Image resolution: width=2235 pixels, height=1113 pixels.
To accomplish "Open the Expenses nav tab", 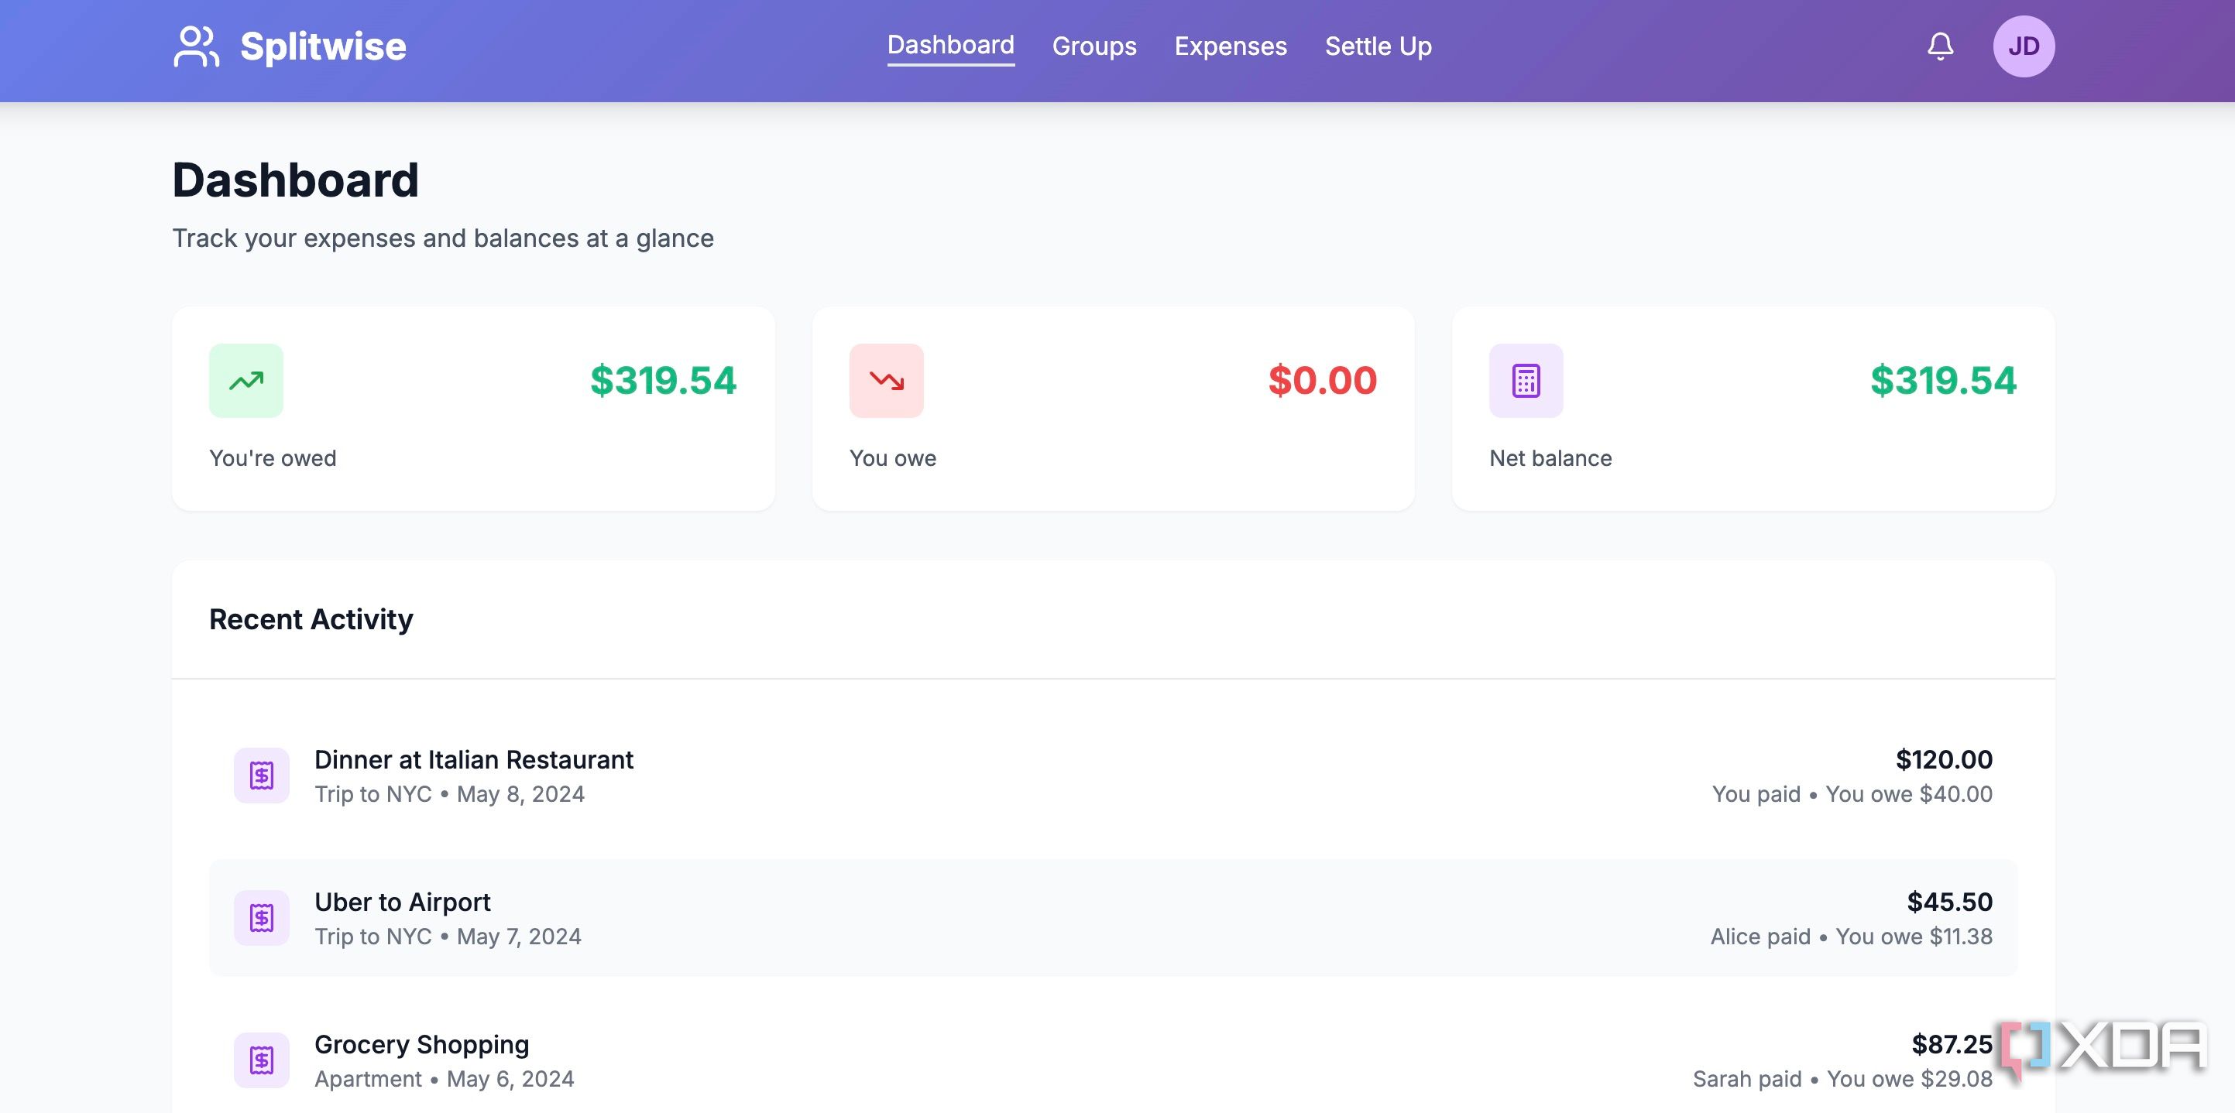I will click(x=1231, y=46).
